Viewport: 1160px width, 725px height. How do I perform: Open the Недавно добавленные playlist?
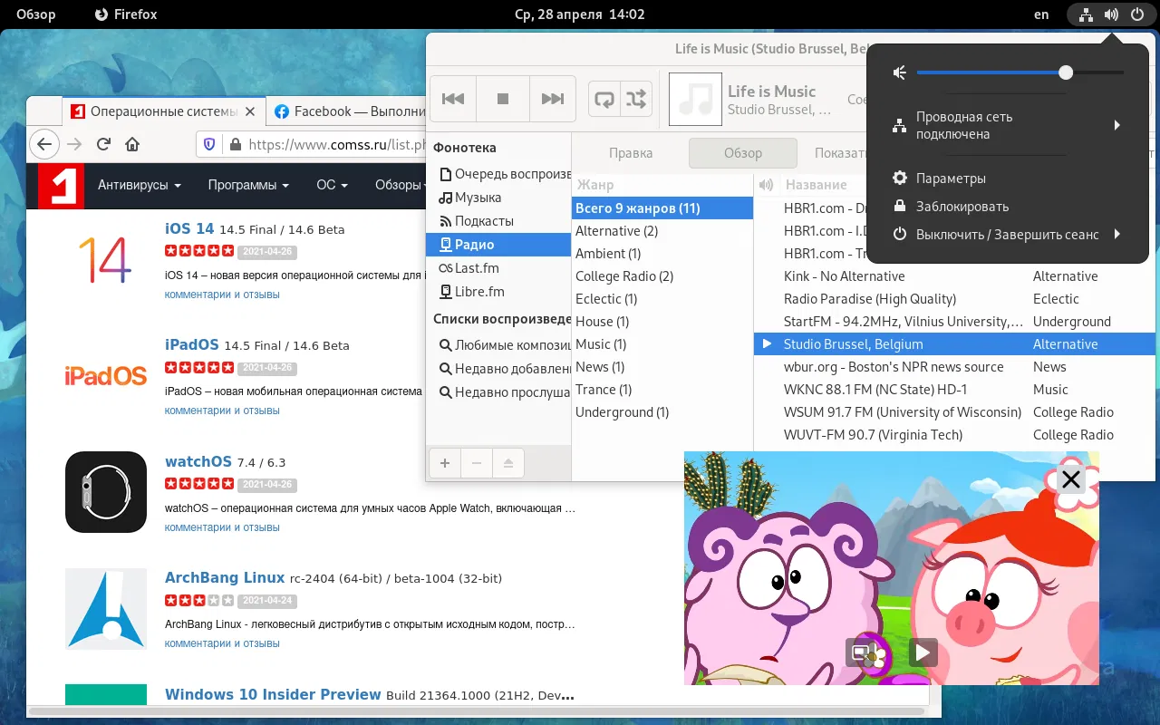[x=499, y=369]
